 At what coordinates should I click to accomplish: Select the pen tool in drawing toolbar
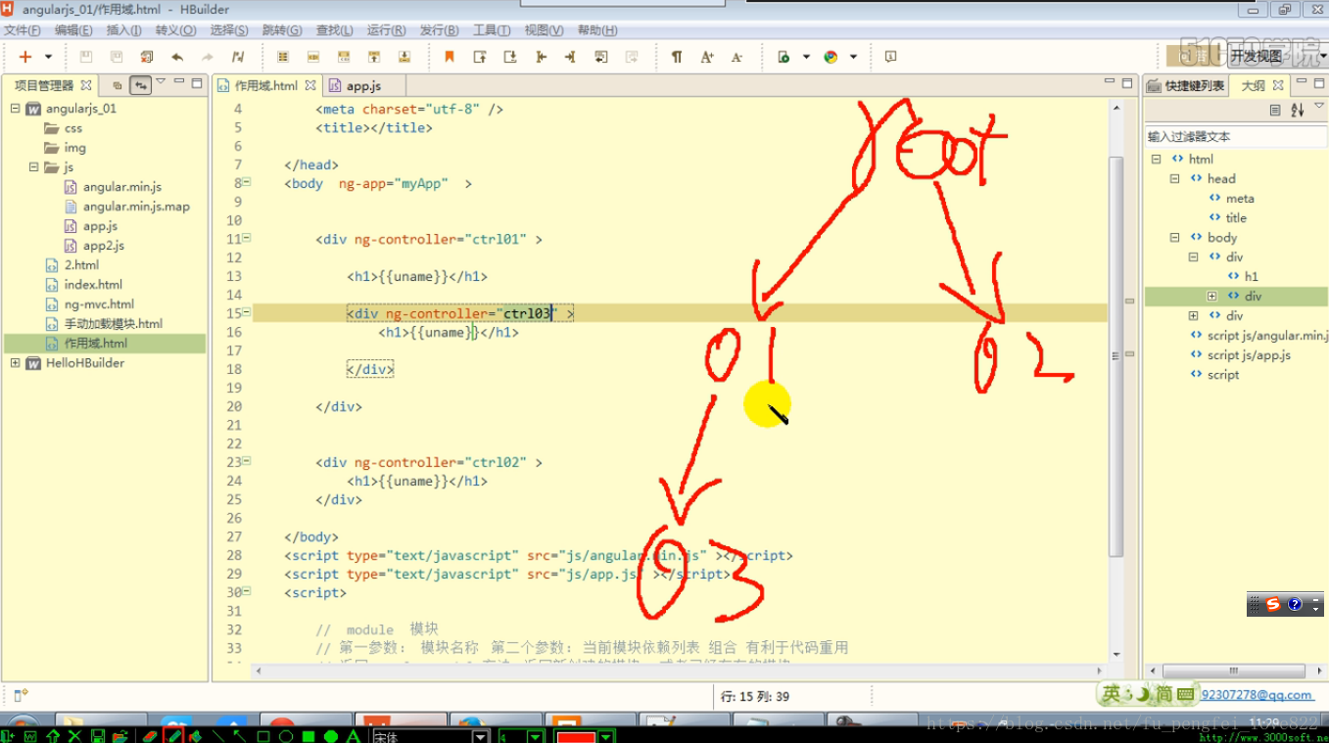point(173,736)
